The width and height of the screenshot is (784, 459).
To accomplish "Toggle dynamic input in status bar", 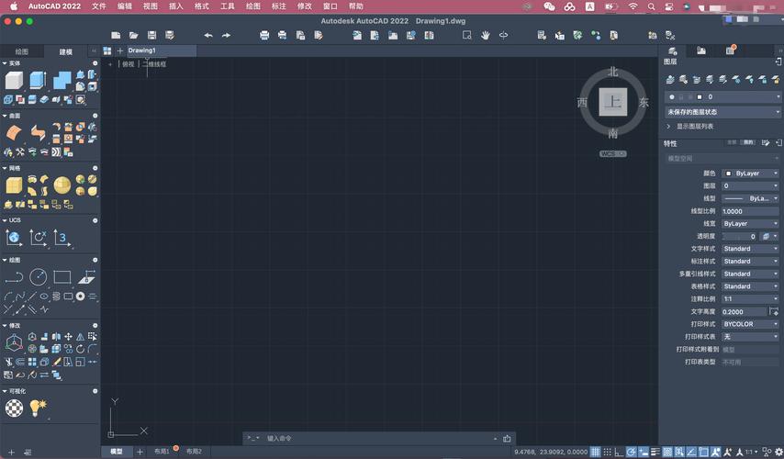I will pos(643,452).
